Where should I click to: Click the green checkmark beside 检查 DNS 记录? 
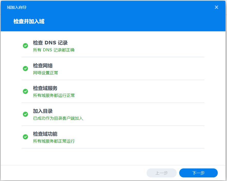(x=25, y=46)
